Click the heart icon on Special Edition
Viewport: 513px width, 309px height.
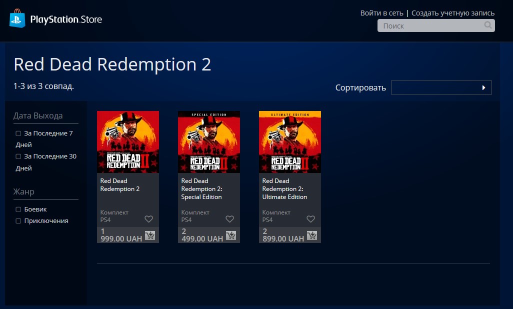click(x=229, y=218)
